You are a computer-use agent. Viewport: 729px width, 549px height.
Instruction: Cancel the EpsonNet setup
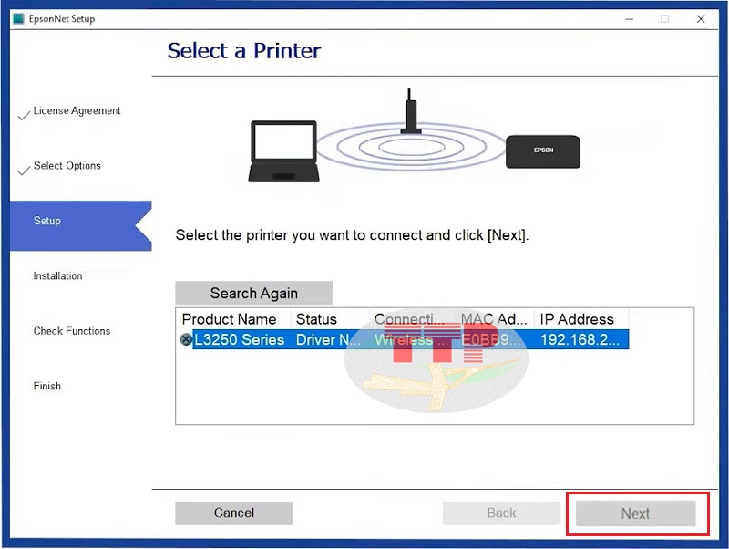tap(234, 513)
